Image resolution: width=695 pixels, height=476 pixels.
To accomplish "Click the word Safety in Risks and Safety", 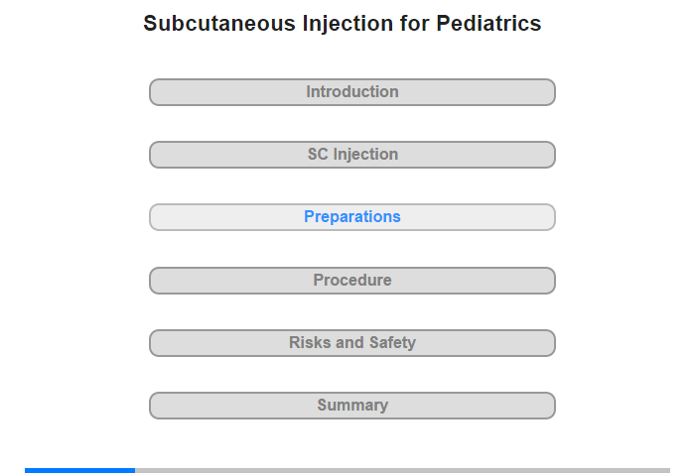I will coord(392,343).
